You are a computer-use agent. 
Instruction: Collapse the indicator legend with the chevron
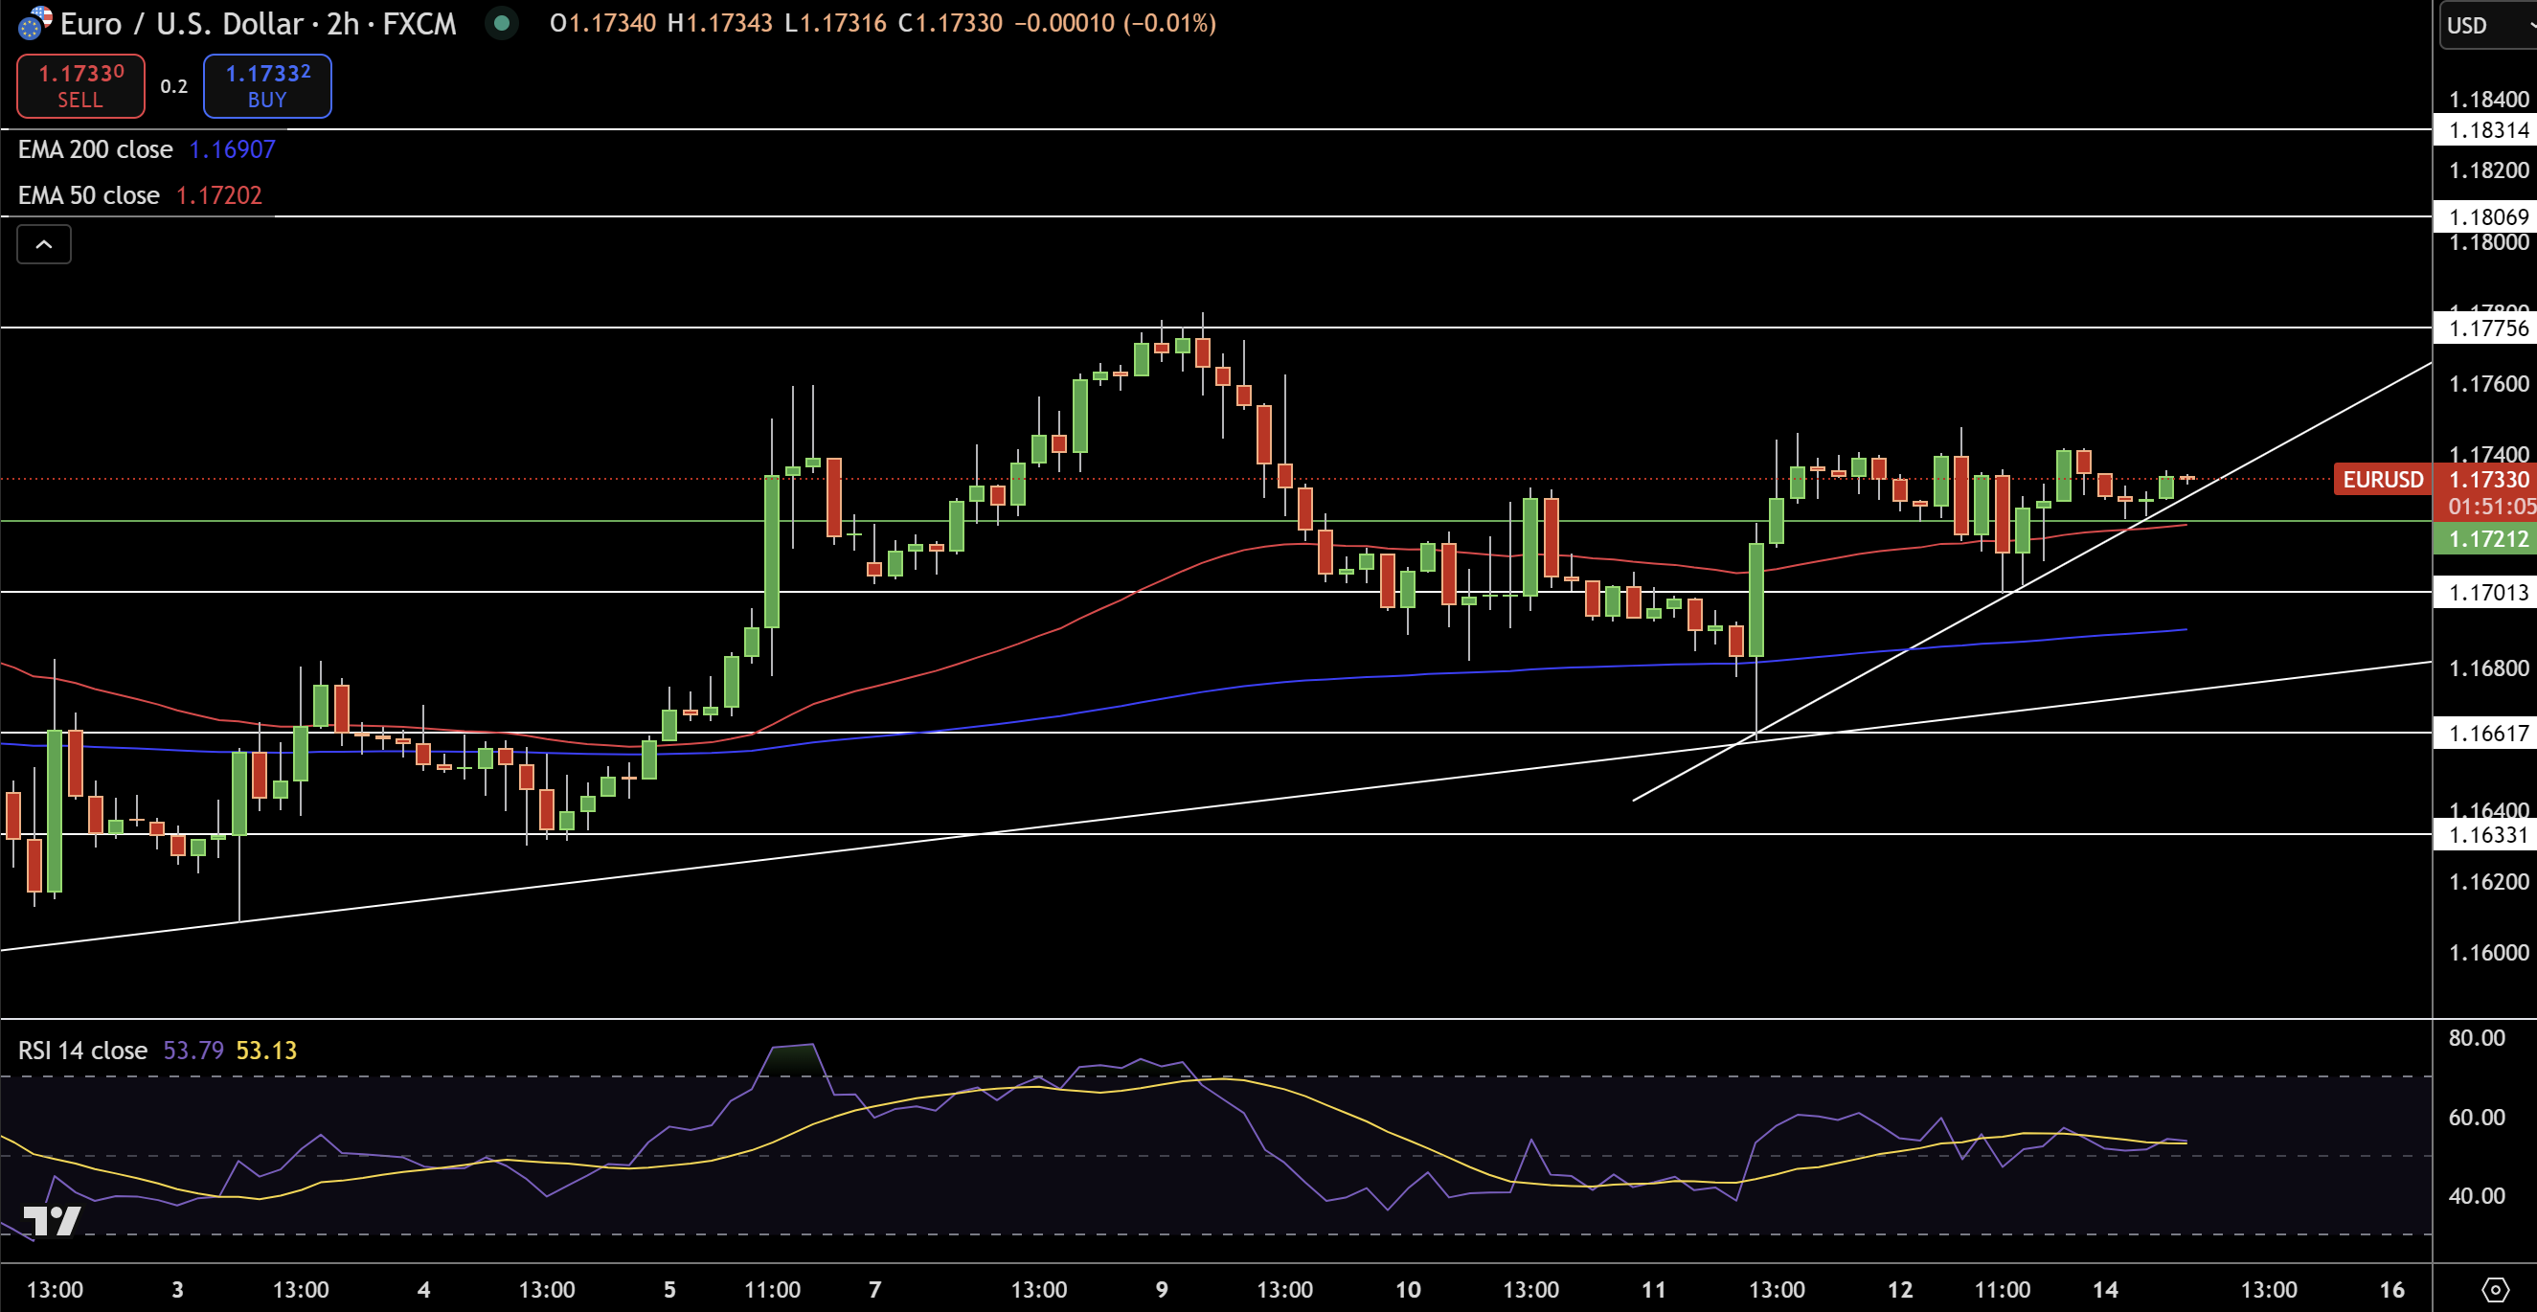click(x=44, y=244)
